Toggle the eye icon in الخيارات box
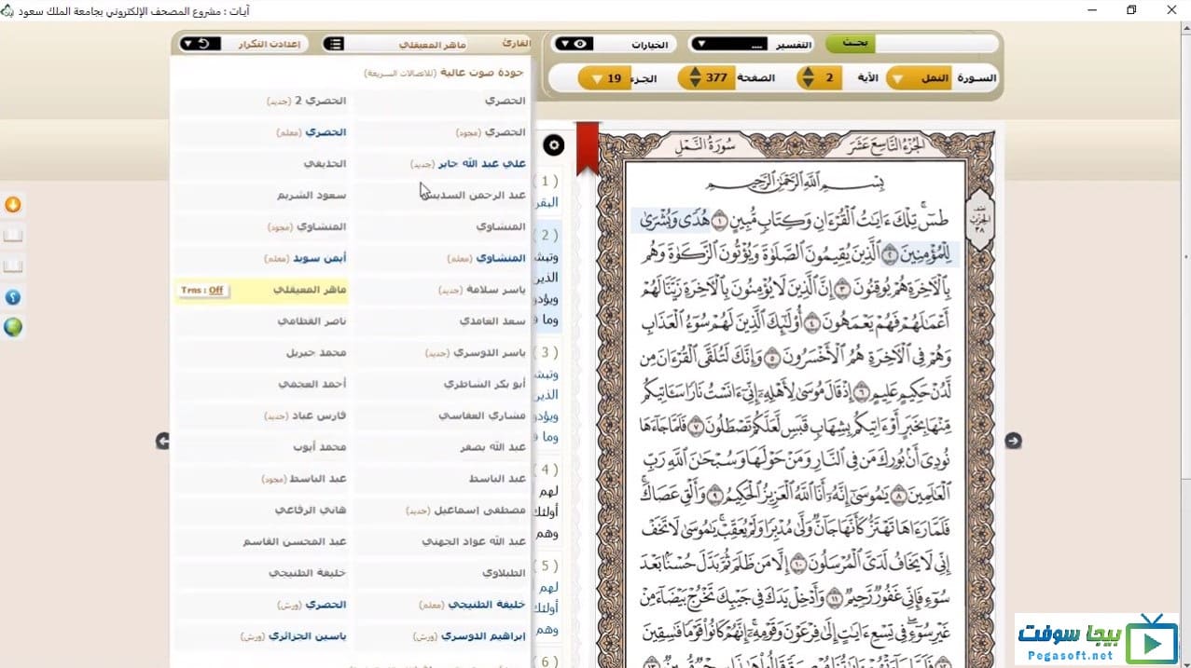The height and width of the screenshot is (668, 1191). [580, 44]
